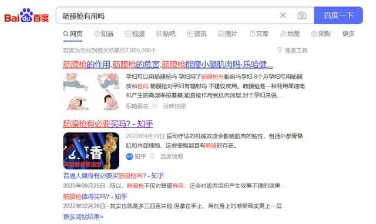Open the 资讯 tab
The width and height of the screenshot is (376, 224).
197,34
